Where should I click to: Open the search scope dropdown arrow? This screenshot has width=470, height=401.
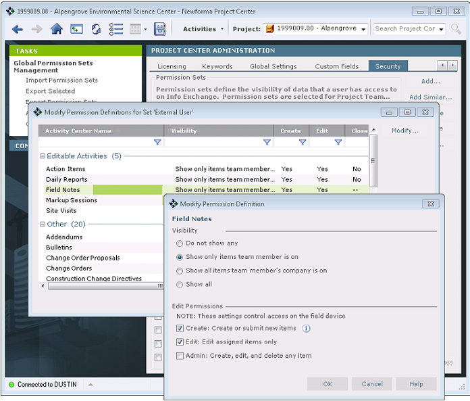(441, 29)
